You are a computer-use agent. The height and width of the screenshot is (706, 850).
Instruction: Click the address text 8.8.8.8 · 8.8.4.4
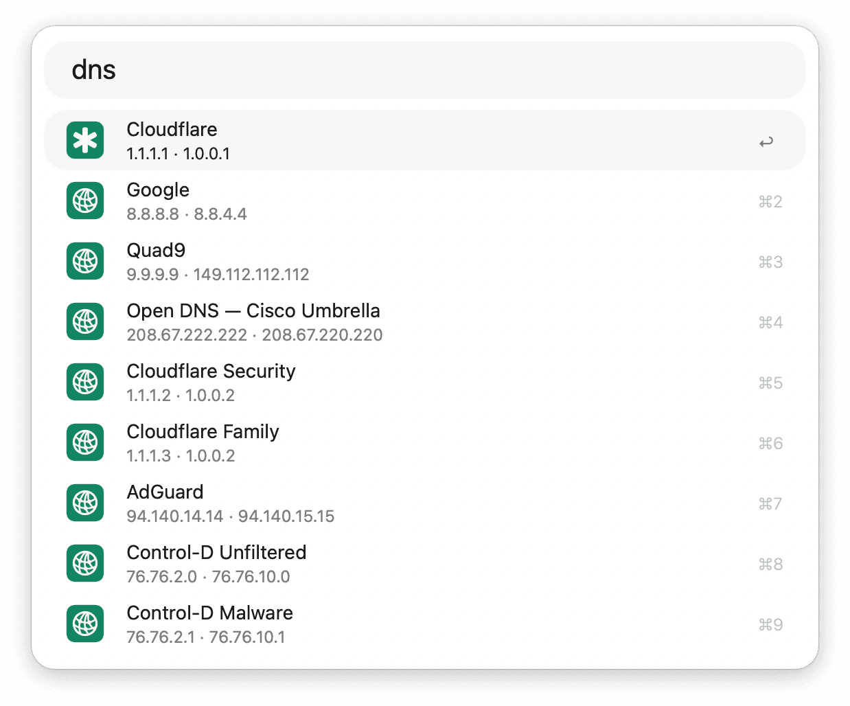(x=187, y=214)
